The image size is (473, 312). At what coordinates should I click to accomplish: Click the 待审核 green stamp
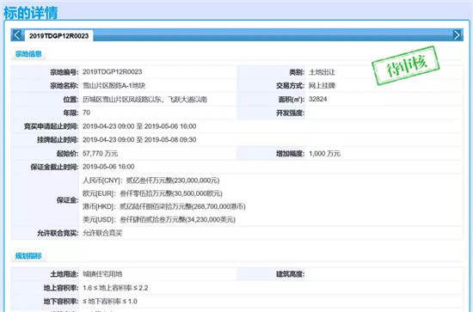406,65
